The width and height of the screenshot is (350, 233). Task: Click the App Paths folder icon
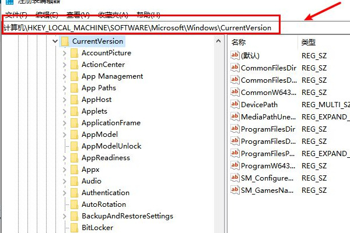(x=74, y=88)
